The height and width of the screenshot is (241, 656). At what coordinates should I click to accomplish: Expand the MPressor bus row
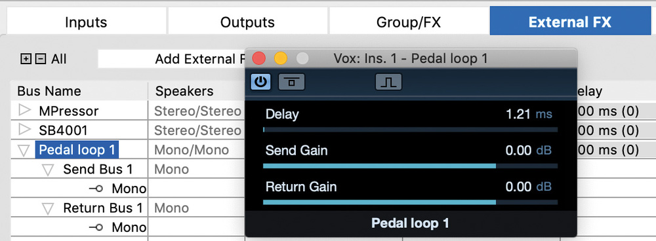point(25,110)
